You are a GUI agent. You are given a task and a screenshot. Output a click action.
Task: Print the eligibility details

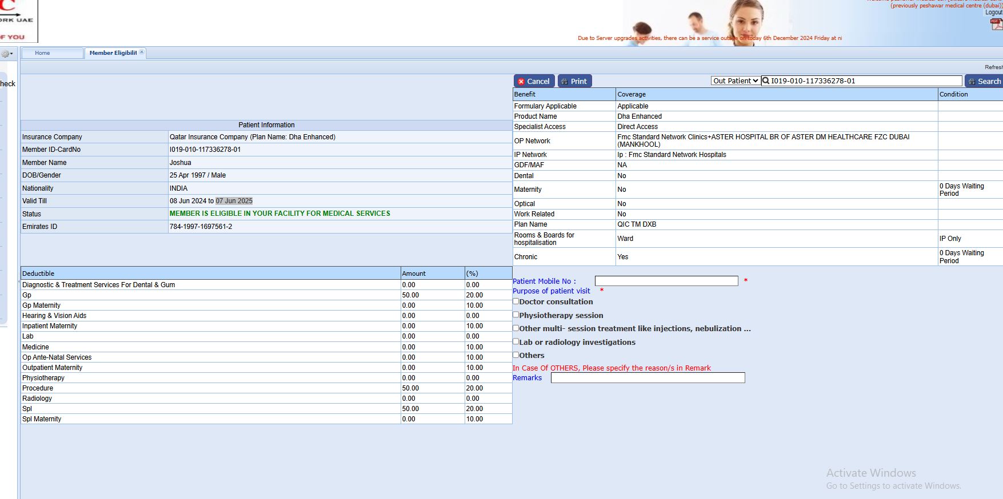pyautogui.click(x=574, y=81)
